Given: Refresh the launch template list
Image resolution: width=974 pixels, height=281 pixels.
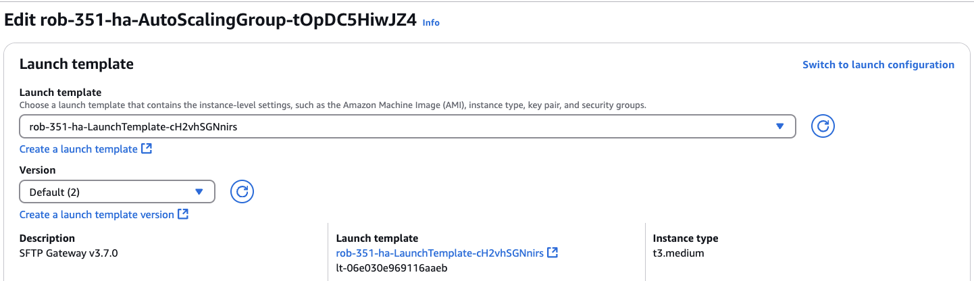Looking at the screenshot, I should [x=823, y=126].
